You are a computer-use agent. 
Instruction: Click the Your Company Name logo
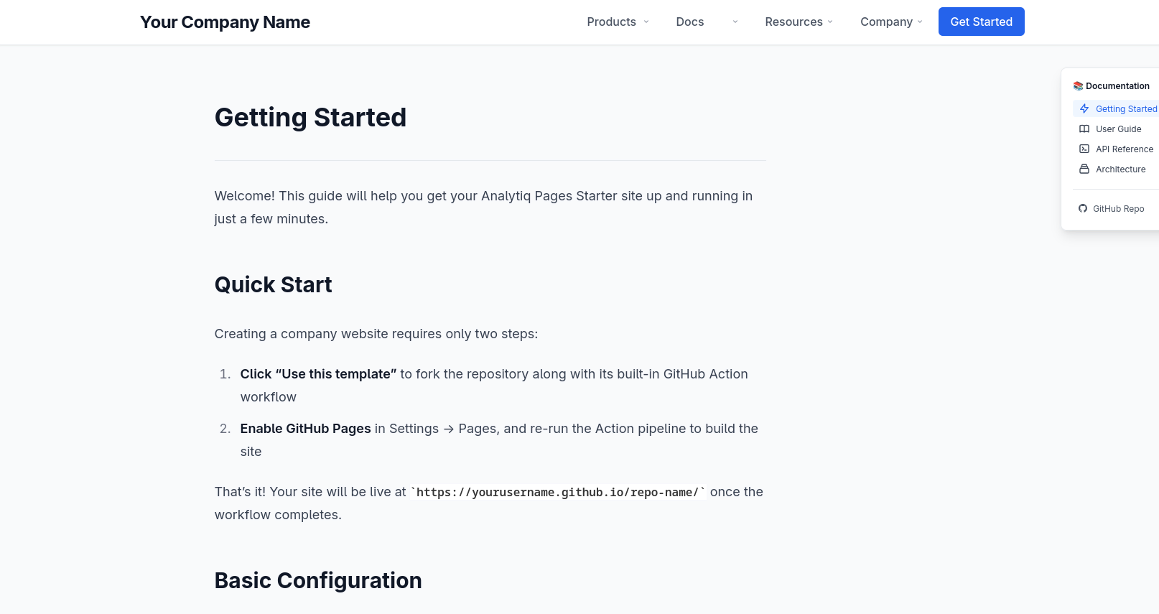(225, 22)
